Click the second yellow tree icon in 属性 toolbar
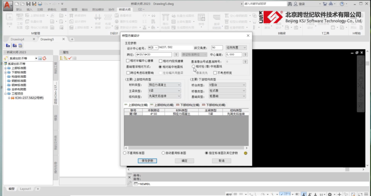This screenshot has height=196, width=371. (x=66, y=58)
